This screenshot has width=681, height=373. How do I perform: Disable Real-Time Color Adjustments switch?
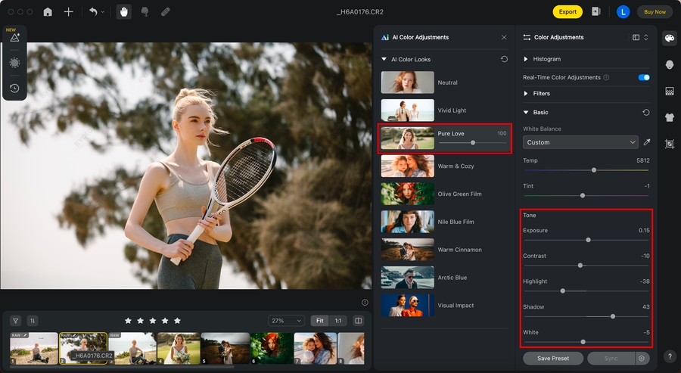644,77
